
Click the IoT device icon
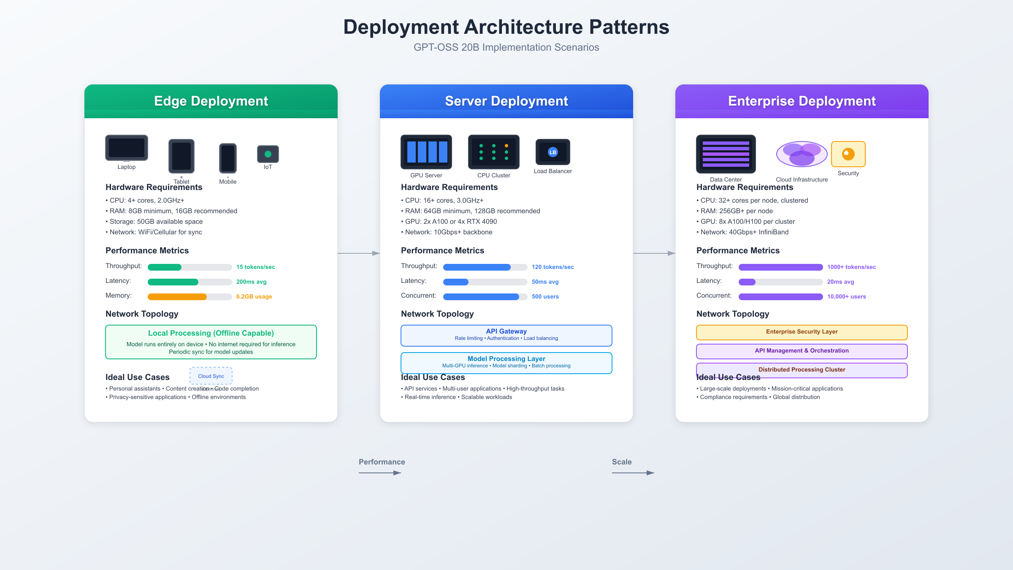click(x=268, y=154)
